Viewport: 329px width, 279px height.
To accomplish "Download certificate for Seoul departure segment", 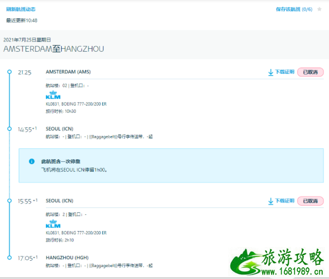I will pyautogui.click(x=285, y=201).
